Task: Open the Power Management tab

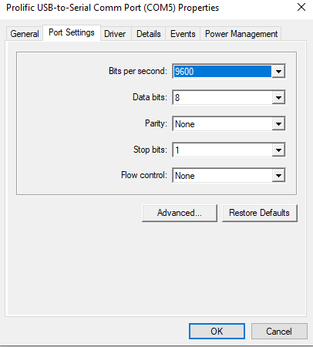Action: pos(241,34)
